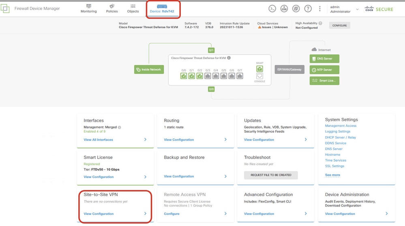Select interface port 0/0 icon
The image size is (405, 226).
click(184, 76)
